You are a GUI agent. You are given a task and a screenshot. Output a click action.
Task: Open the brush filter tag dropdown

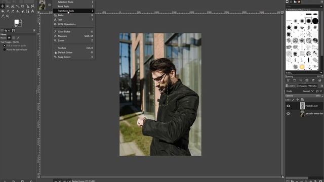coord(321,7)
